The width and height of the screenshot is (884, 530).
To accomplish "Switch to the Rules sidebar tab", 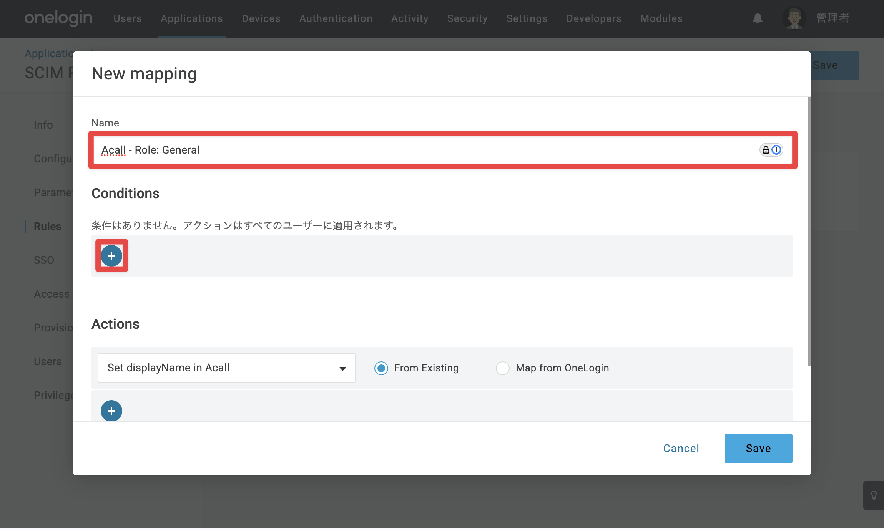I will click(48, 226).
